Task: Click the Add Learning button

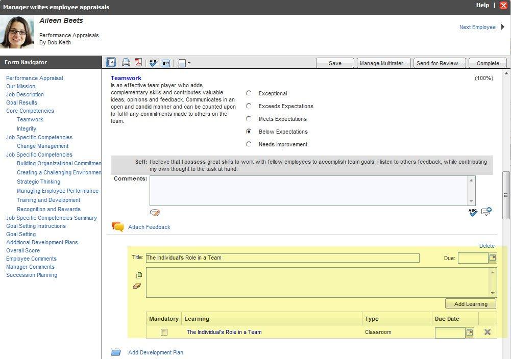Action: pos(471,304)
